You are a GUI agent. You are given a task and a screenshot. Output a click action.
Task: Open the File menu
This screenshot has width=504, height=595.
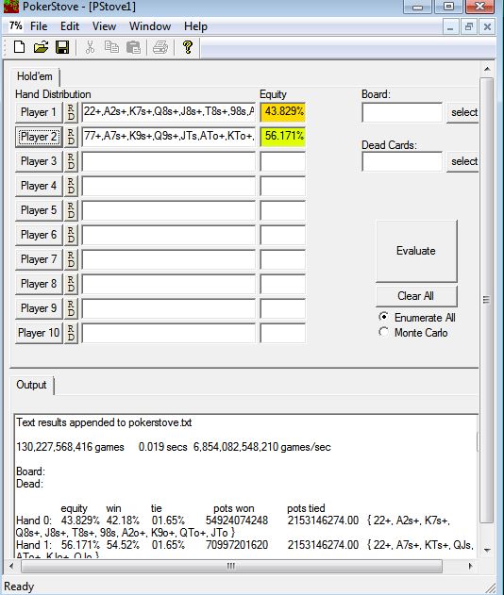pyautogui.click(x=39, y=26)
